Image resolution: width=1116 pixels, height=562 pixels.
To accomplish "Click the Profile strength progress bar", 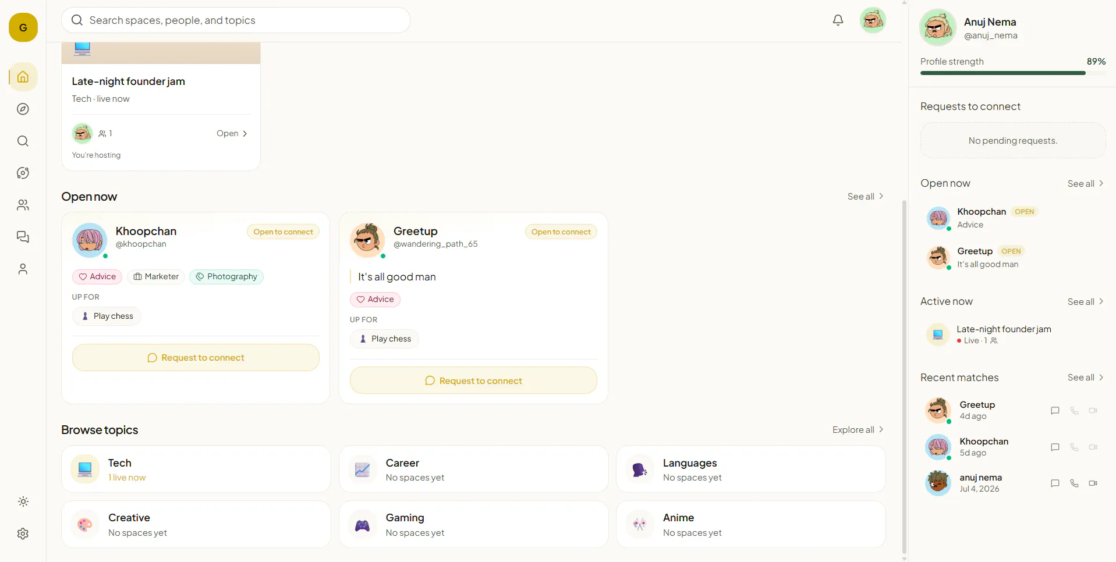I will 1013,73.
